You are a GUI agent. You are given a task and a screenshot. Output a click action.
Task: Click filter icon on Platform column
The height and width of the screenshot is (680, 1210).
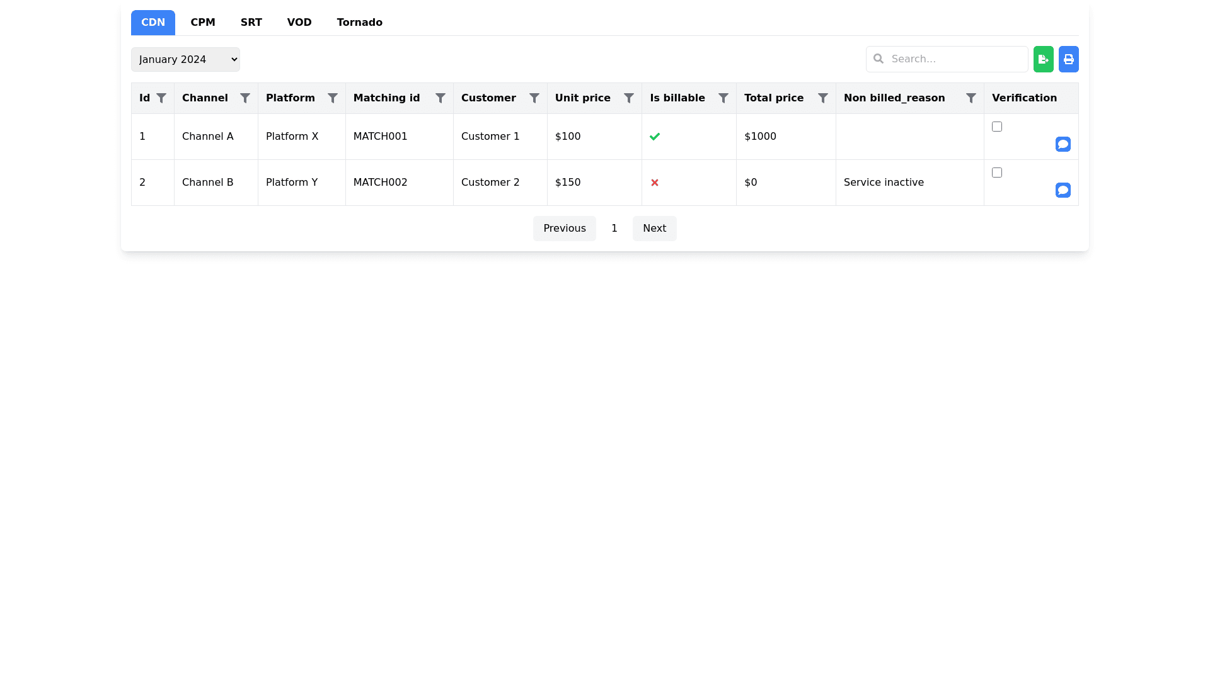tap(333, 98)
